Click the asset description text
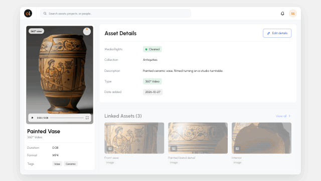 [x=183, y=71]
